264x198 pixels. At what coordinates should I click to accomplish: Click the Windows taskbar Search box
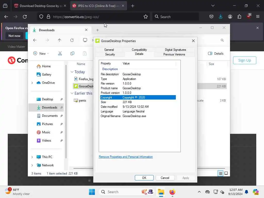tap(127, 192)
